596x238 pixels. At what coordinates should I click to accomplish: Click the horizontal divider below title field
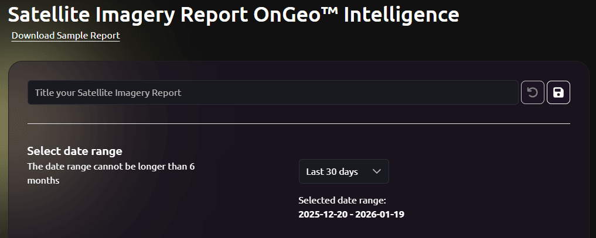tap(298, 124)
